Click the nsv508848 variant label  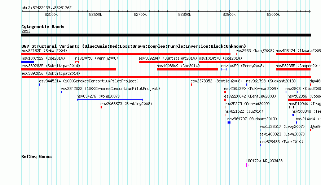pyautogui.click(x=306, y=111)
